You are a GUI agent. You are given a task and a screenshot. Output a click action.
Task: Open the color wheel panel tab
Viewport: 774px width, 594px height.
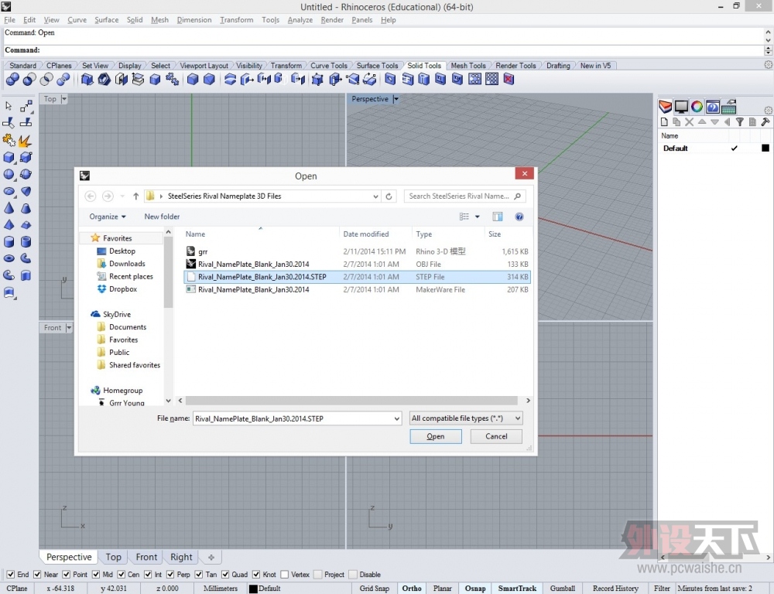click(697, 107)
